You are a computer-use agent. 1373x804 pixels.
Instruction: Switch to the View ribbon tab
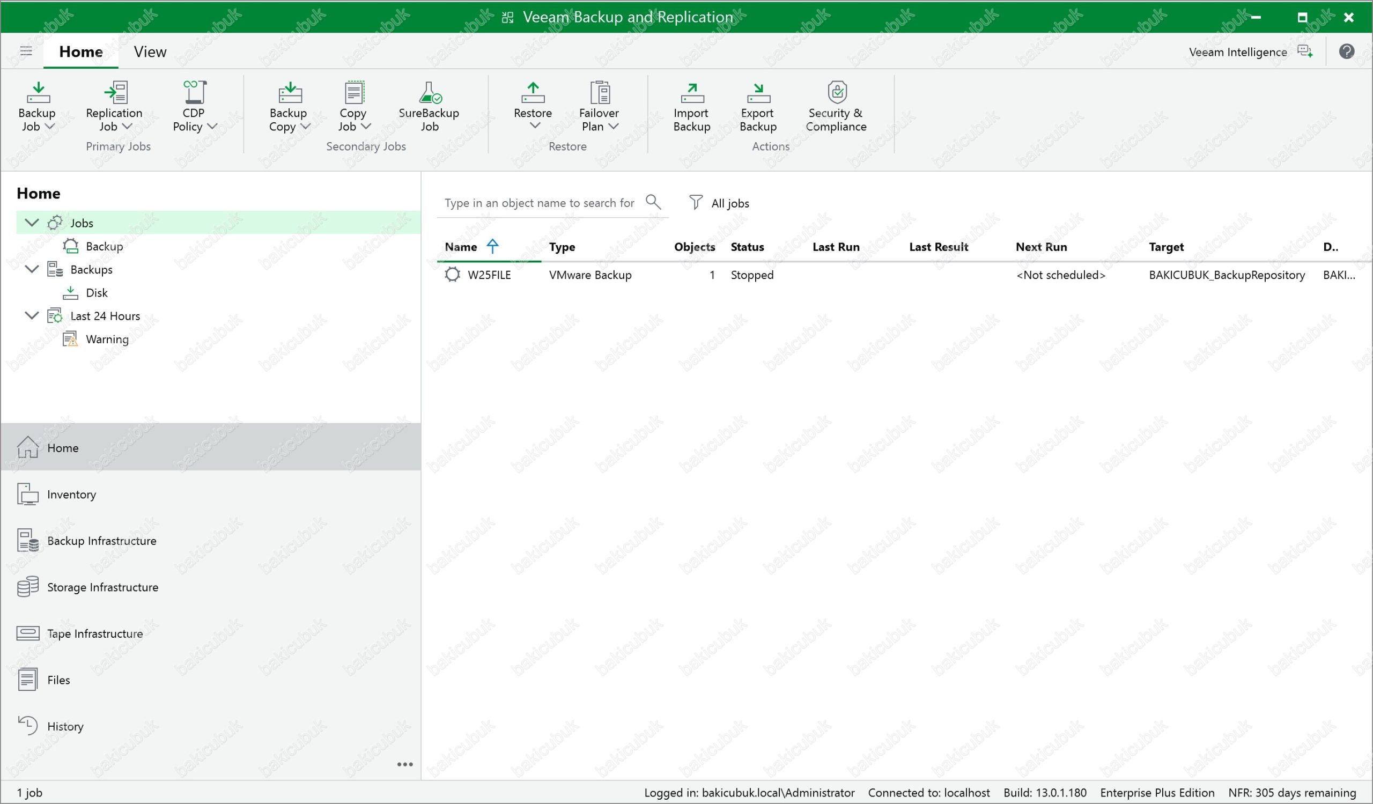click(x=150, y=51)
